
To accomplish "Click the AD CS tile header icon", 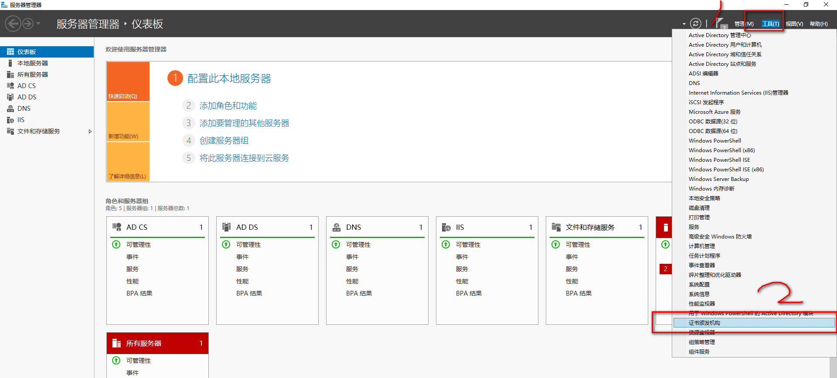I will 117,227.
